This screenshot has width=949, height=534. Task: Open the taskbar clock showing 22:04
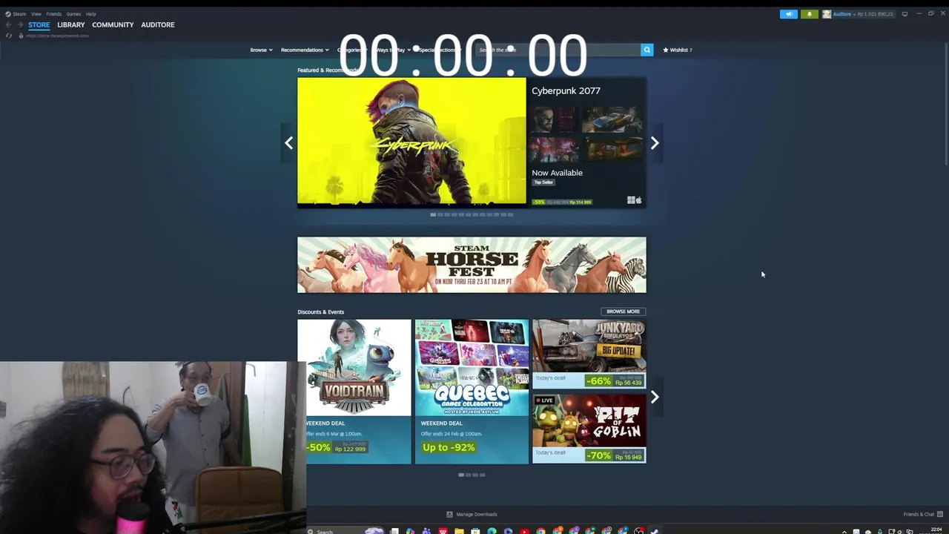point(936,531)
